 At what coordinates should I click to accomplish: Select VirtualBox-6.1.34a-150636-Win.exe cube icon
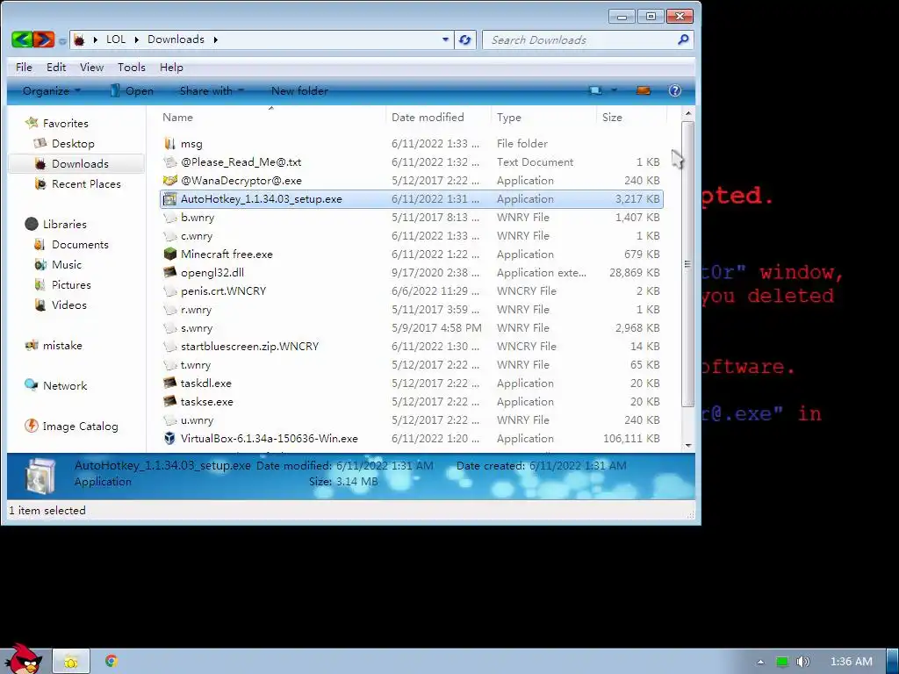click(169, 438)
